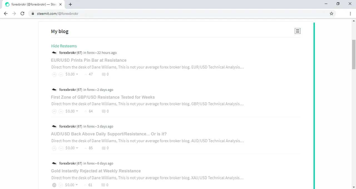Click Hide Resteems link
Image resolution: width=356 pixels, height=189 pixels.
pos(64,46)
